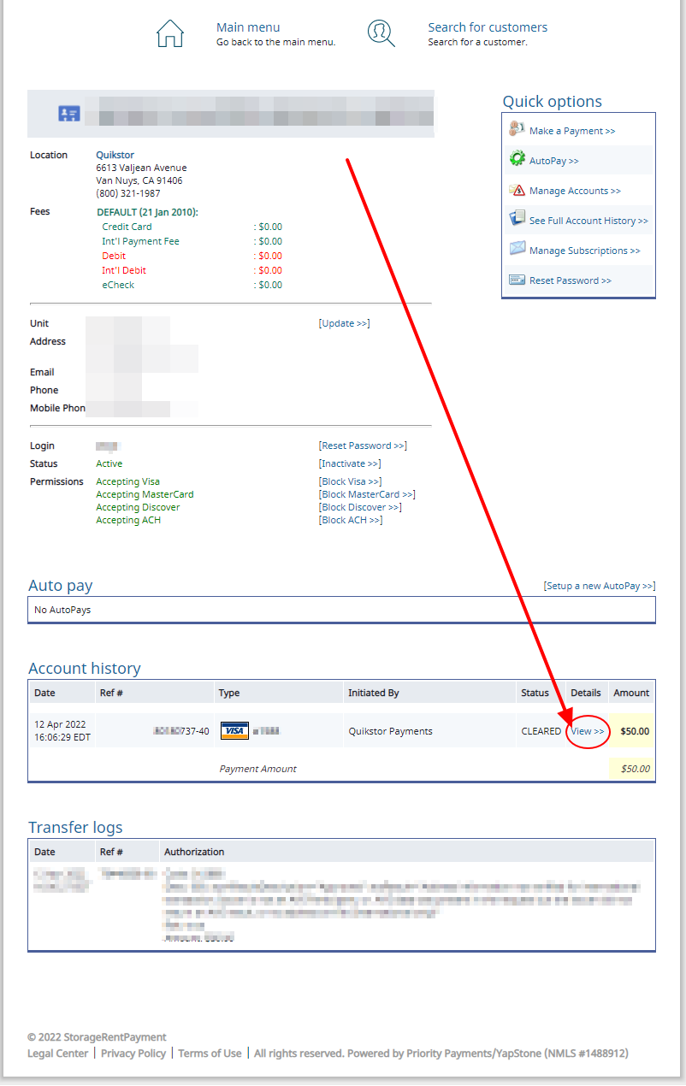Click the No AutoPays row
The width and height of the screenshot is (686, 1086).
pyautogui.click(x=341, y=610)
